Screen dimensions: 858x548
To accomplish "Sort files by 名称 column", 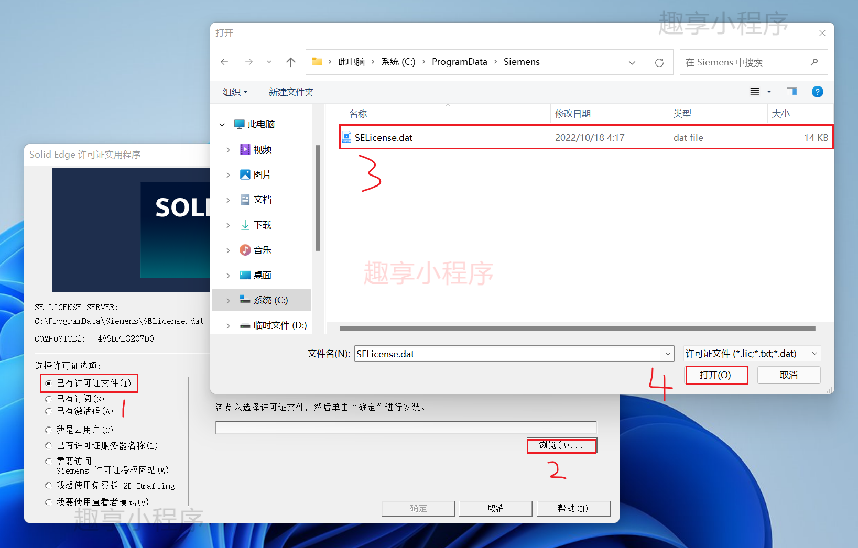I will coord(358,114).
